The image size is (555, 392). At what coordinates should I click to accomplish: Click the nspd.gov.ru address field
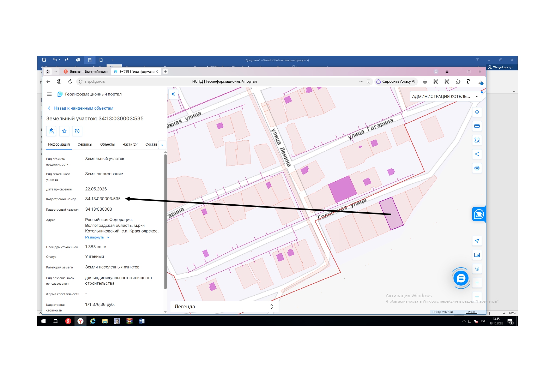[95, 81]
